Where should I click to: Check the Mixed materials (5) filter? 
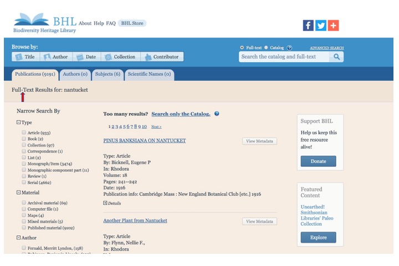click(24, 221)
